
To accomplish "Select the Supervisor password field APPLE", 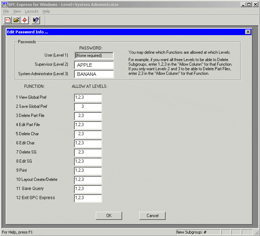I will click(x=94, y=65).
